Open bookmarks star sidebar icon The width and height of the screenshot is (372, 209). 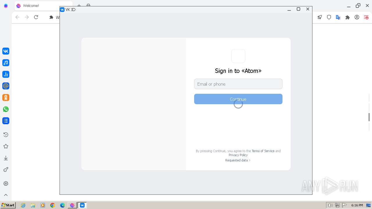pyautogui.click(x=6, y=146)
